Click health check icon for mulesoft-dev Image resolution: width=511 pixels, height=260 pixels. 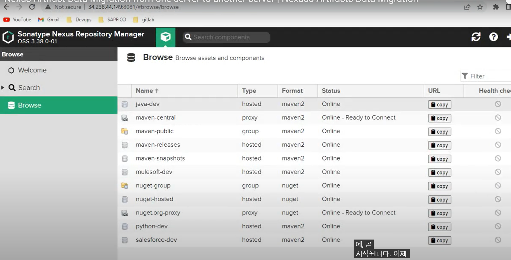[x=498, y=172]
